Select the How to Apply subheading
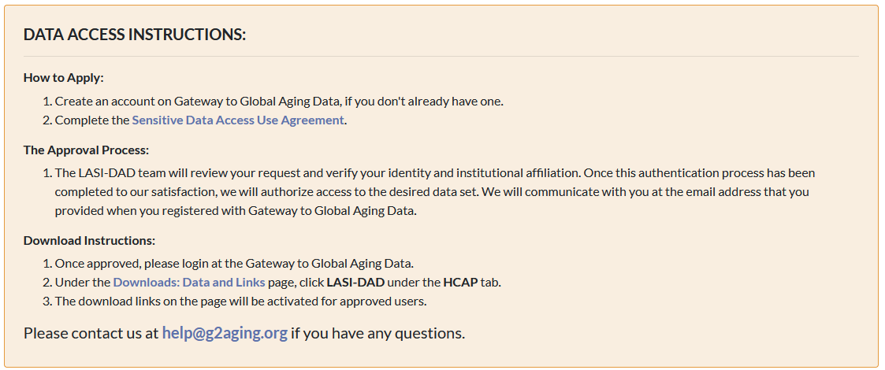Image resolution: width=885 pixels, height=370 pixels. (64, 78)
